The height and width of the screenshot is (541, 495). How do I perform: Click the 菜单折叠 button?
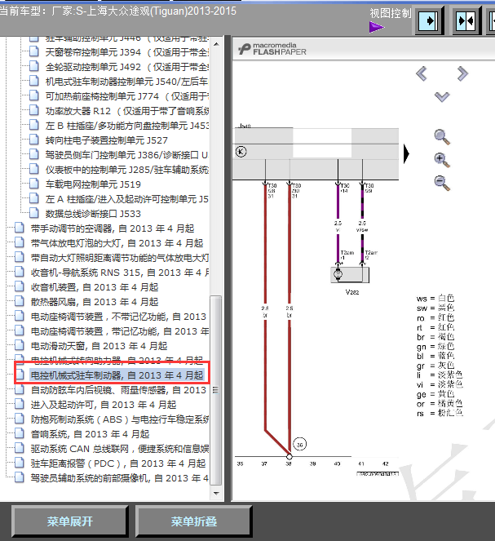coord(194,521)
